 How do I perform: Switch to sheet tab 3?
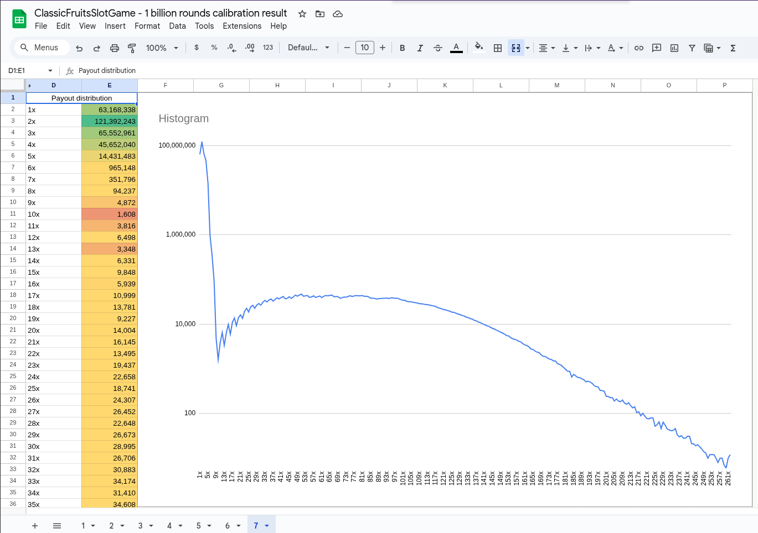pyautogui.click(x=140, y=526)
